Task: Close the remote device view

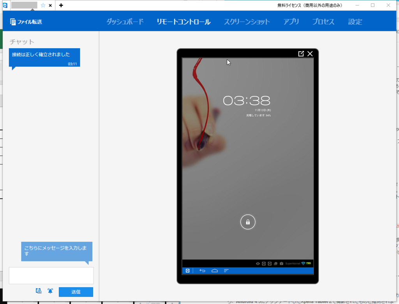Action: 310,54
